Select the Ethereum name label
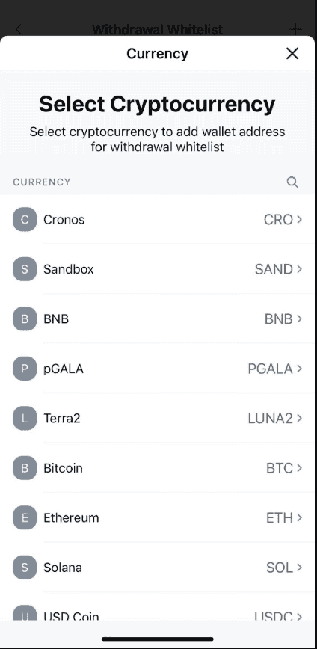 click(x=71, y=518)
